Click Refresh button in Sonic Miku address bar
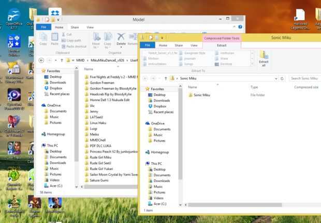This screenshot has width=321, height=223. pyautogui.click(x=282, y=78)
